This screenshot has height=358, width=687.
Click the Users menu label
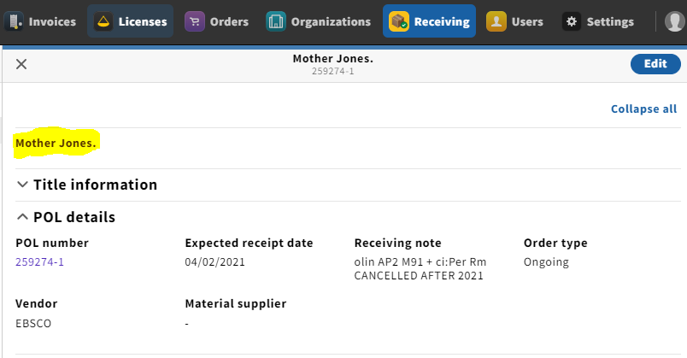point(527,21)
